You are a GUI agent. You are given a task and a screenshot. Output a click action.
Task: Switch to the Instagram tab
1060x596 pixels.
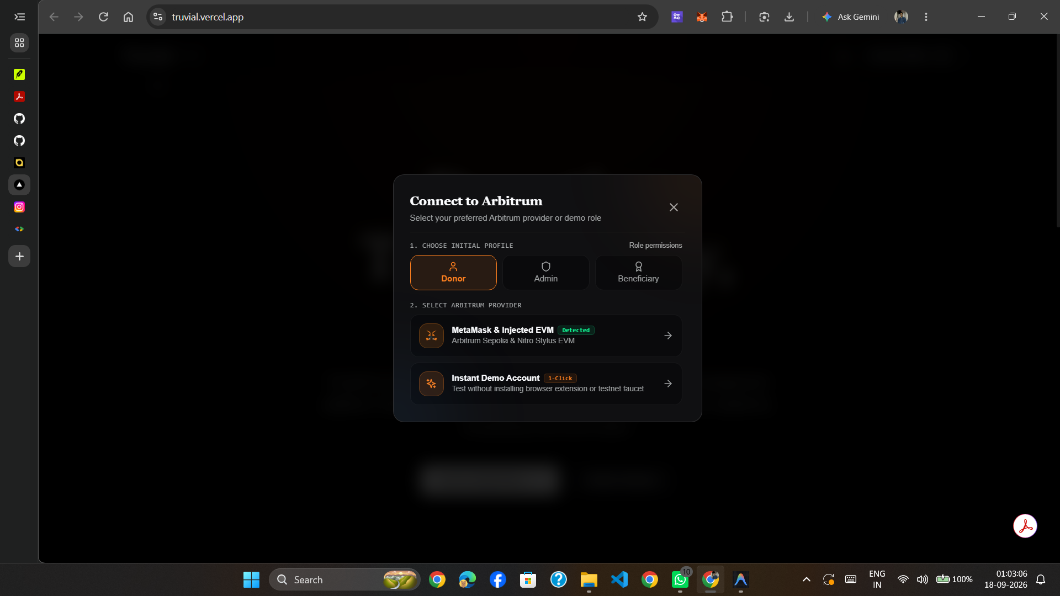[x=19, y=207]
